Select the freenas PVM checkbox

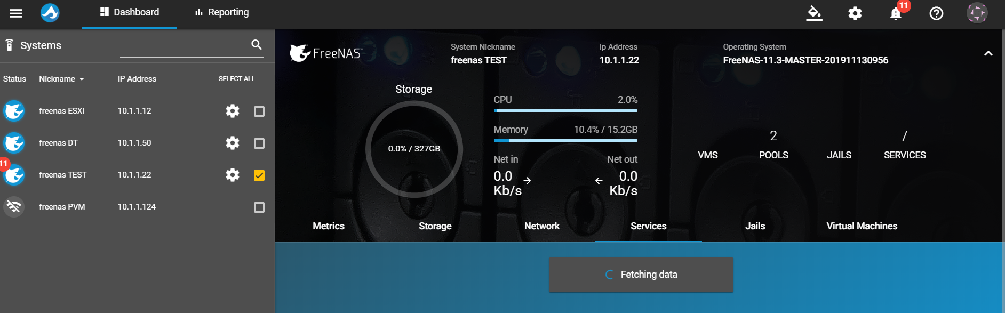[259, 207]
